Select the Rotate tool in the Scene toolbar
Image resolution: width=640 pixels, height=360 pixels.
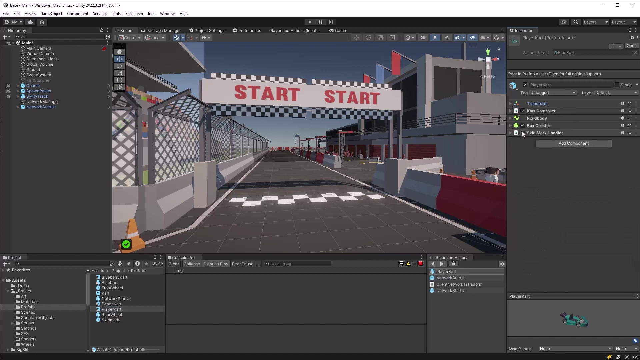tap(119, 66)
